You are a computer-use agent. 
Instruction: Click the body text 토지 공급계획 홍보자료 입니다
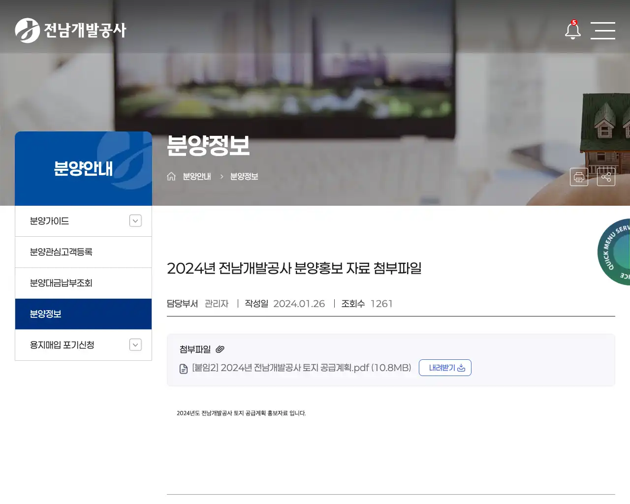241,413
